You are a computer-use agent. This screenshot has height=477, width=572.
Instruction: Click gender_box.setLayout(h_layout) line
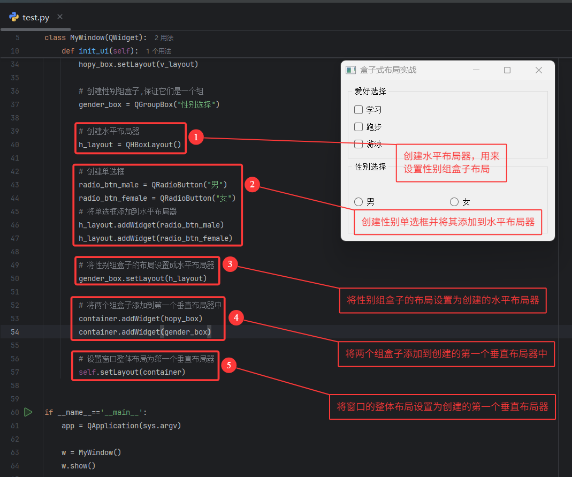[x=143, y=278]
